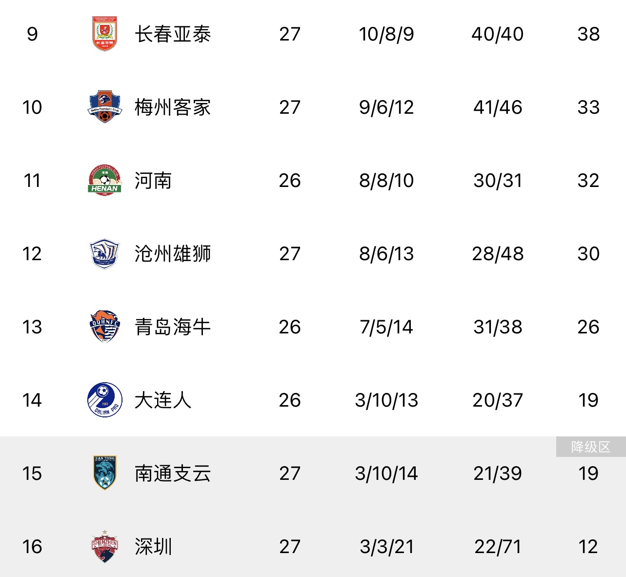Open team name 梅州客家

pyautogui.click(x=173, y=107)
